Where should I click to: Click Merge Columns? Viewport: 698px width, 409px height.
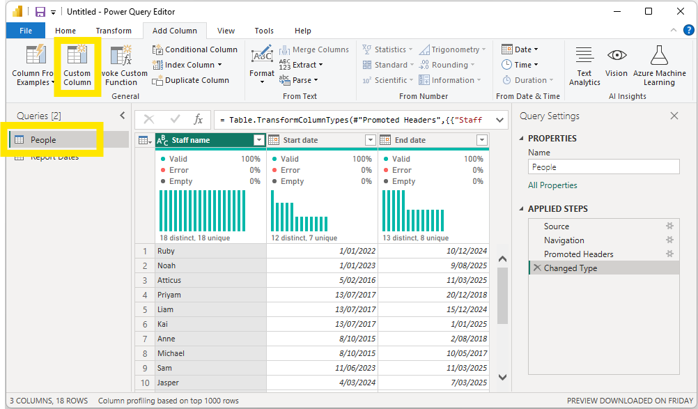point(314,49)
